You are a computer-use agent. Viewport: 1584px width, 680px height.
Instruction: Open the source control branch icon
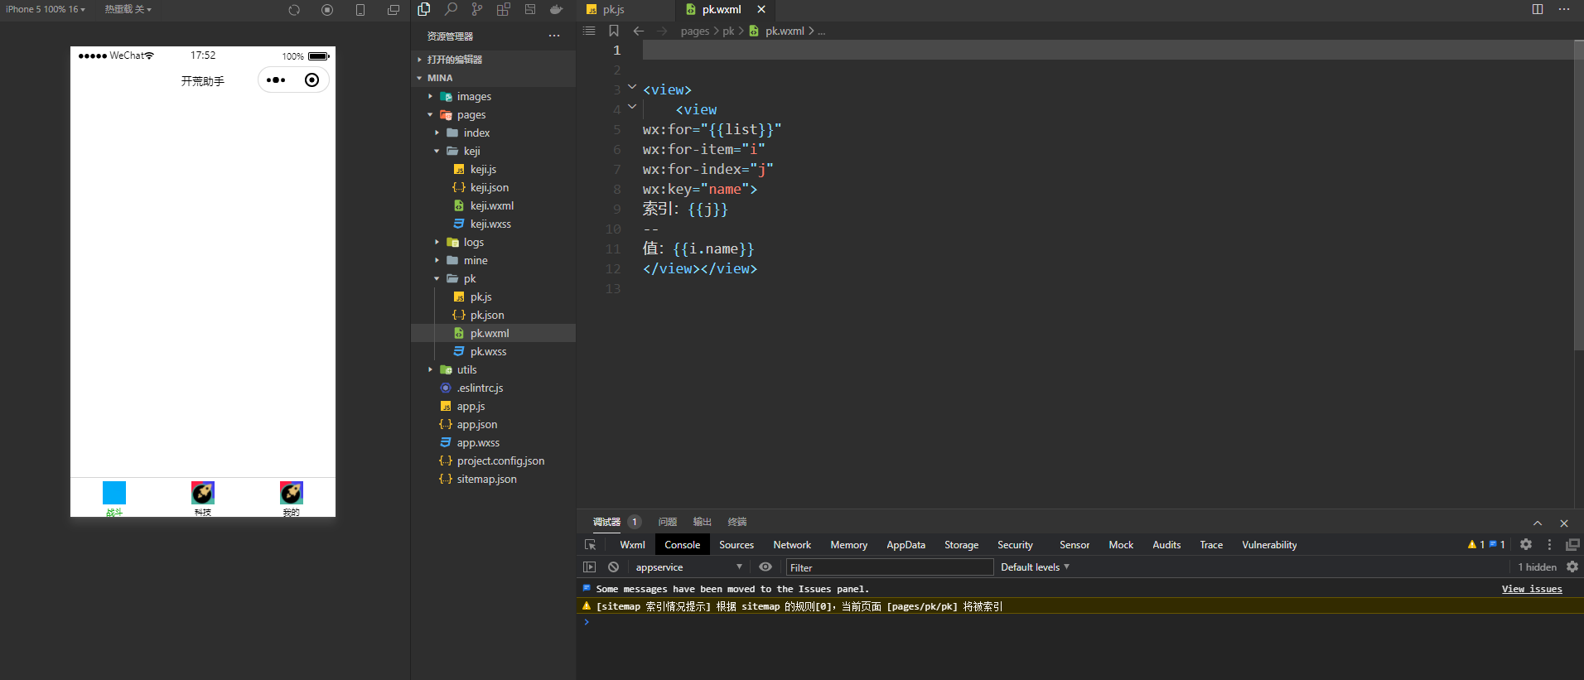click(477, 9)
